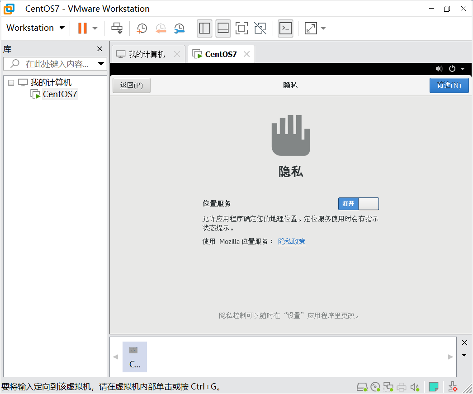Expand the guest system menu arrow

463,69
